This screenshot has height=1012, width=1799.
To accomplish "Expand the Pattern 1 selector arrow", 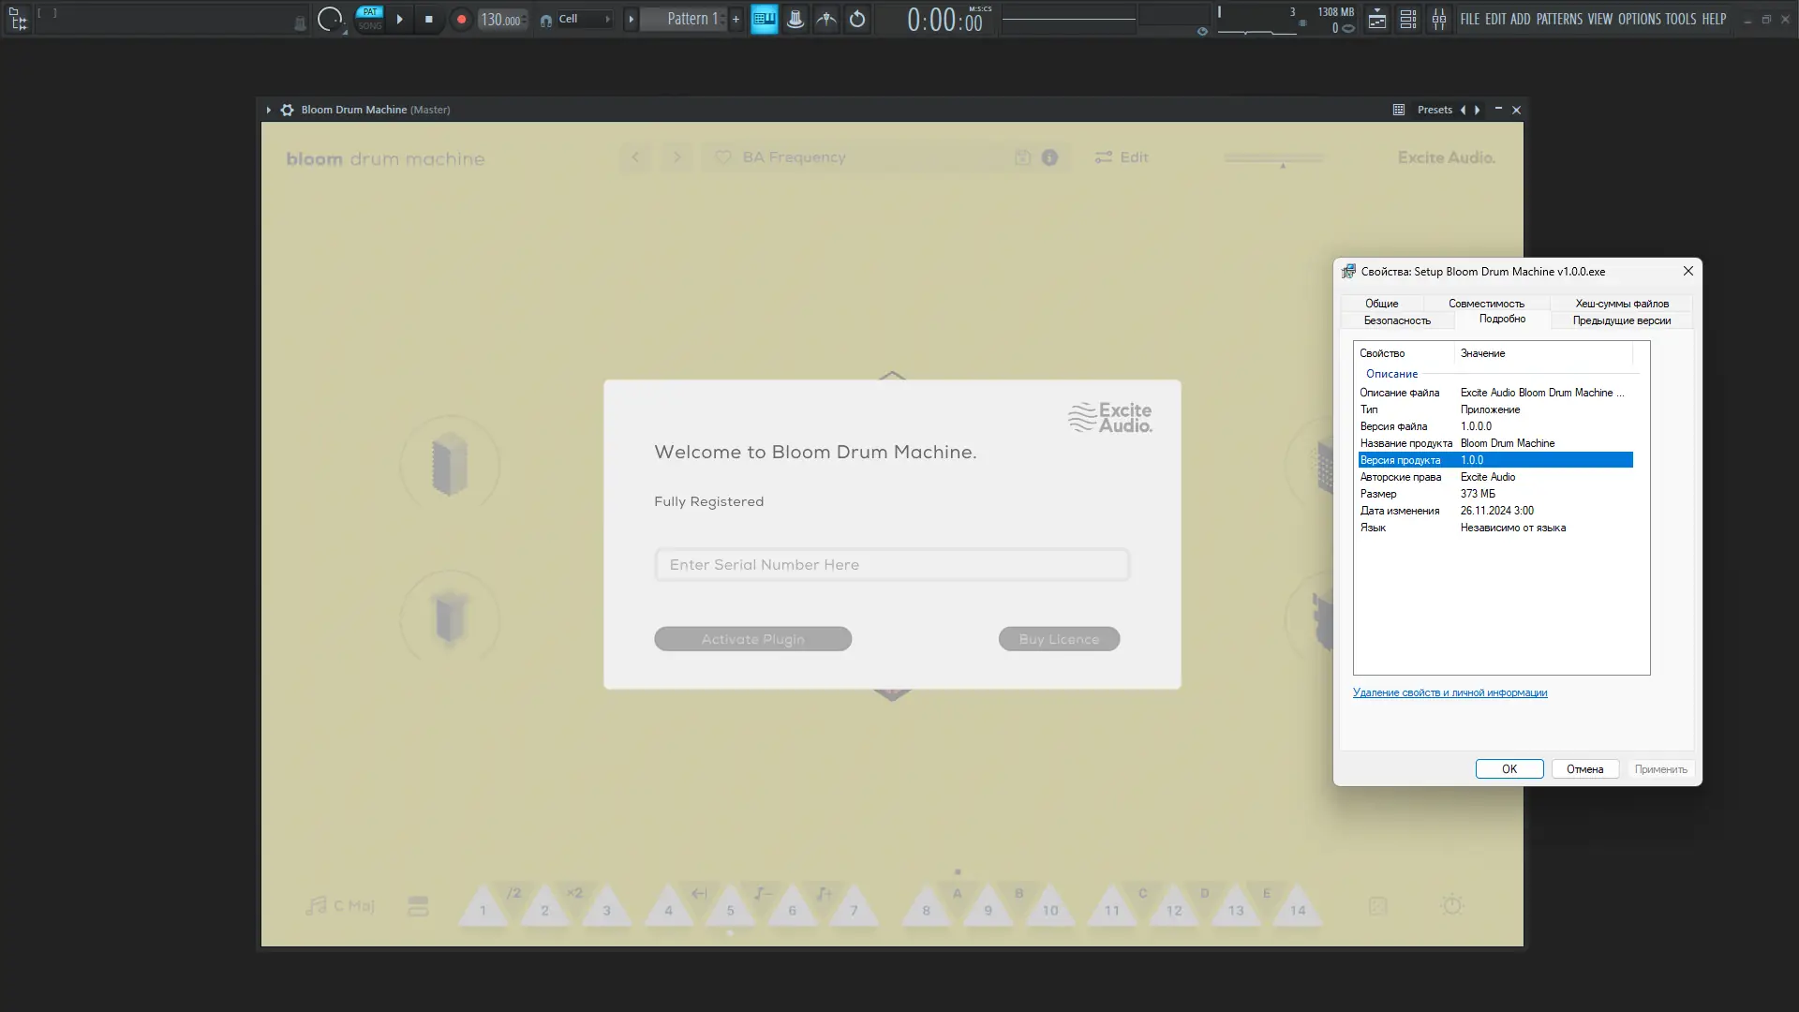I will point(631,19).
